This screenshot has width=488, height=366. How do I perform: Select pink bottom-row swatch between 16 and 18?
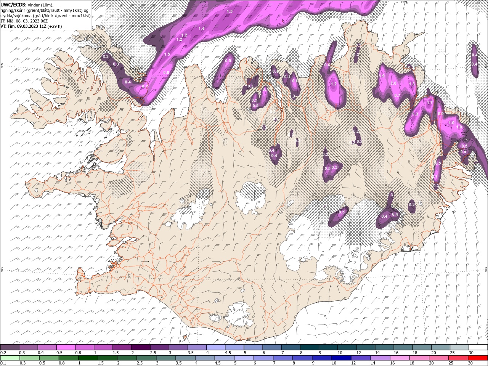coord(399,358)
